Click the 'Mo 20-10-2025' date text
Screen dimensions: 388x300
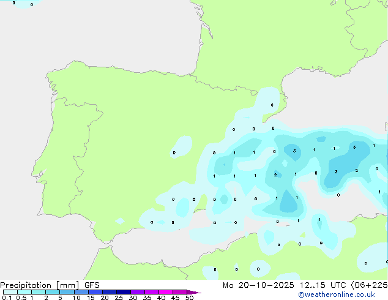tap(258, 285)
